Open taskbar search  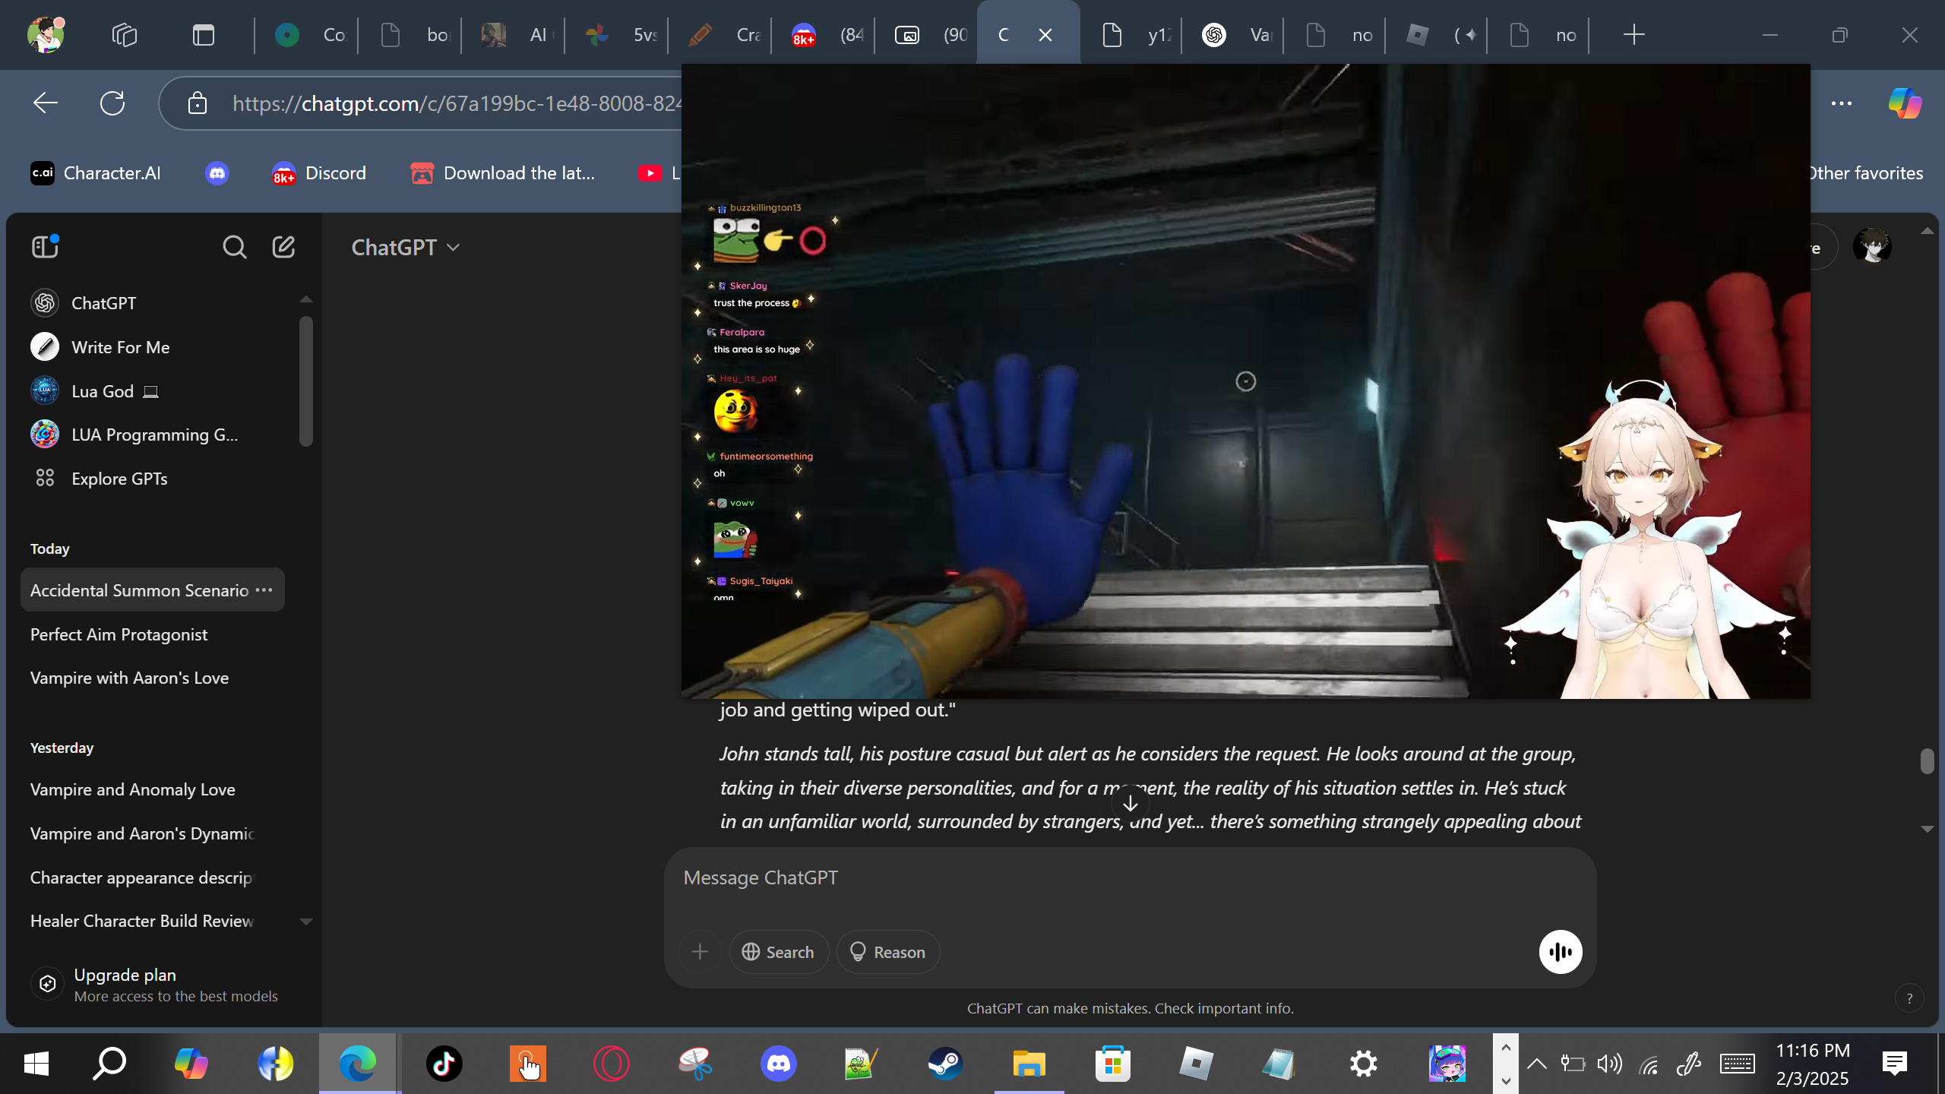coord(109,1064)
